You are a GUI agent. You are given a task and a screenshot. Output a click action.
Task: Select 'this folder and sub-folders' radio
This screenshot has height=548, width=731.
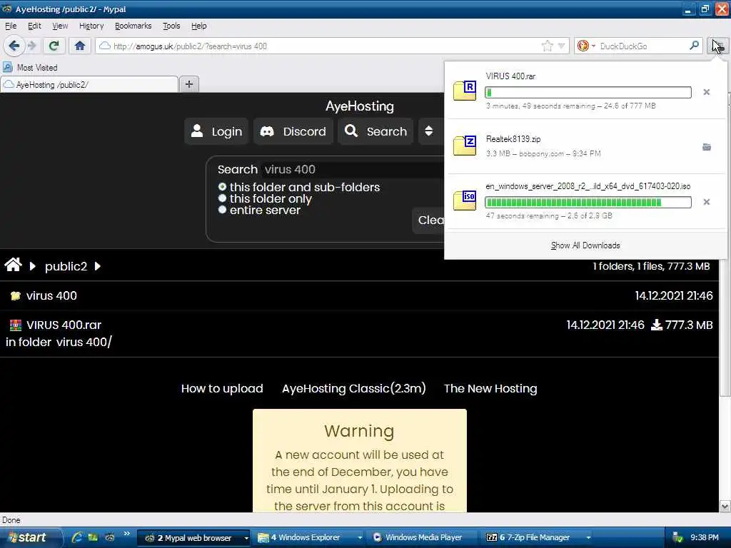click(223, 187)
